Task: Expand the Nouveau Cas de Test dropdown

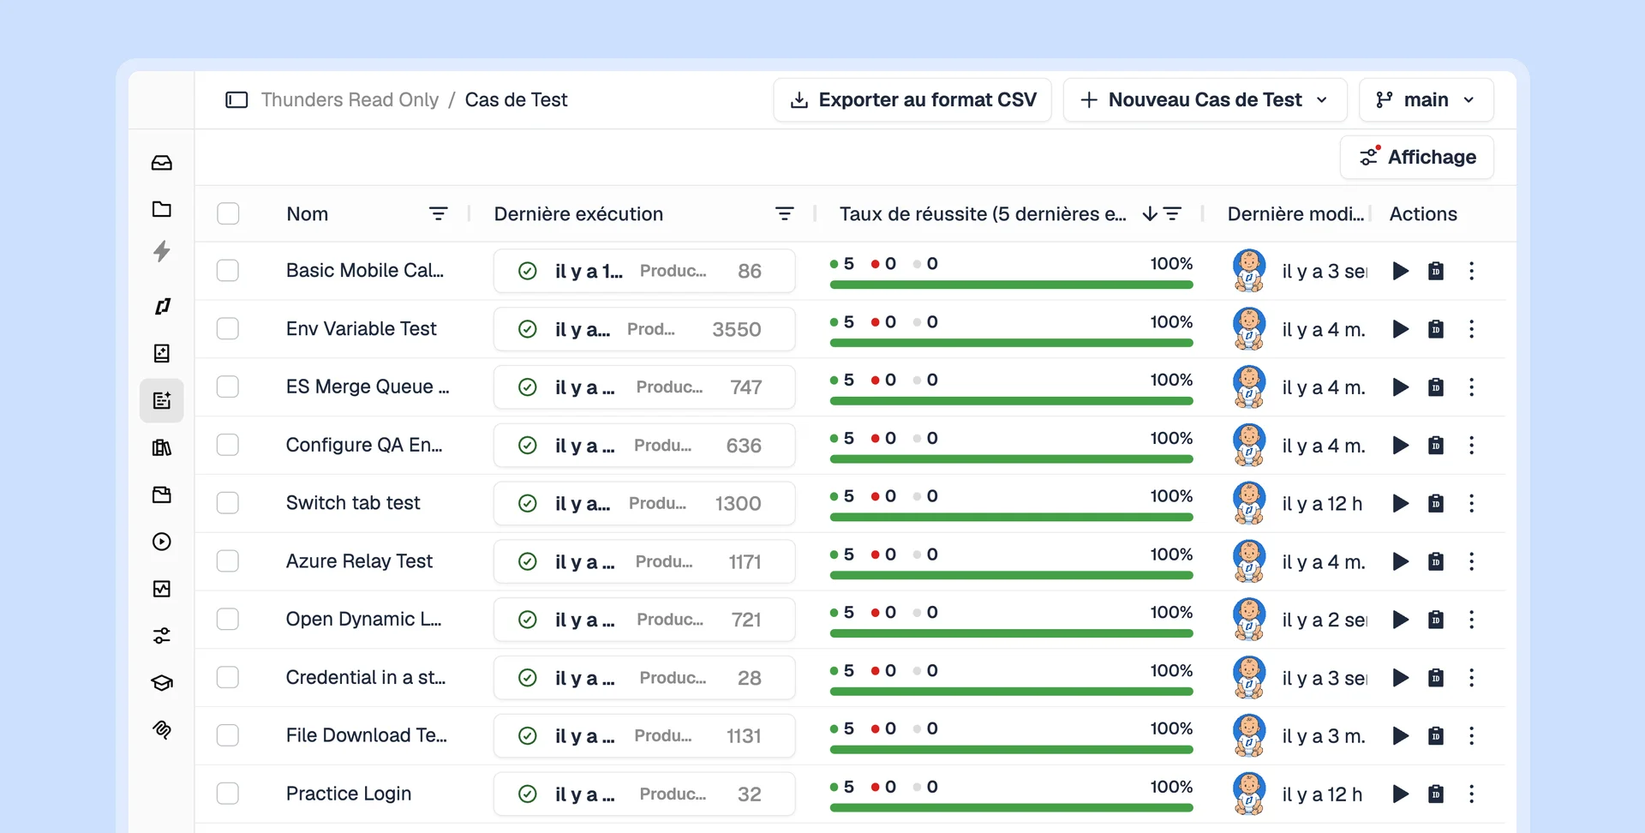Action: pyautogui.click(x=1322, y=100)
